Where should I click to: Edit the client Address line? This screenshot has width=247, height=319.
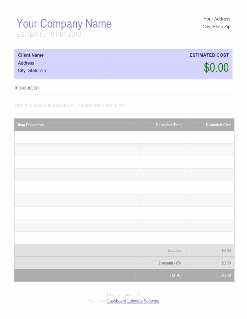point(26,63)
